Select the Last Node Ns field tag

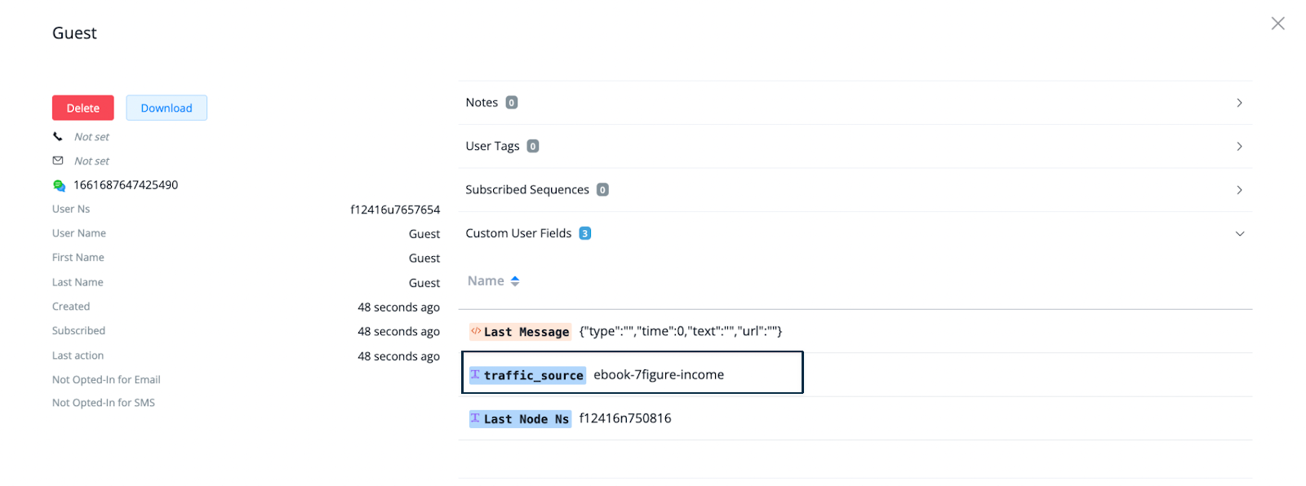point(520,419)
